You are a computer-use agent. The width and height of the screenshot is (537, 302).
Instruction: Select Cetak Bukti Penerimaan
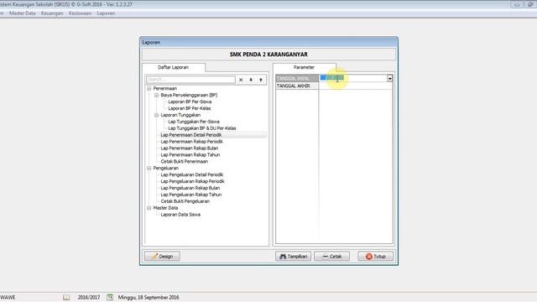[185, 161]
